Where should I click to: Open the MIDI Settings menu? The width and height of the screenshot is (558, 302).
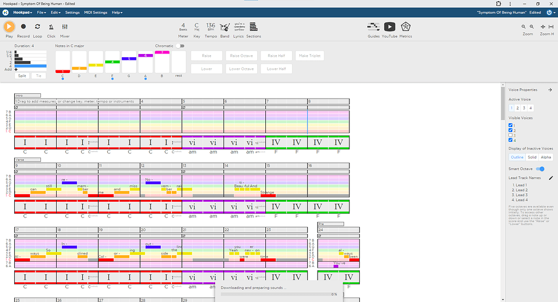pos(95,12)
